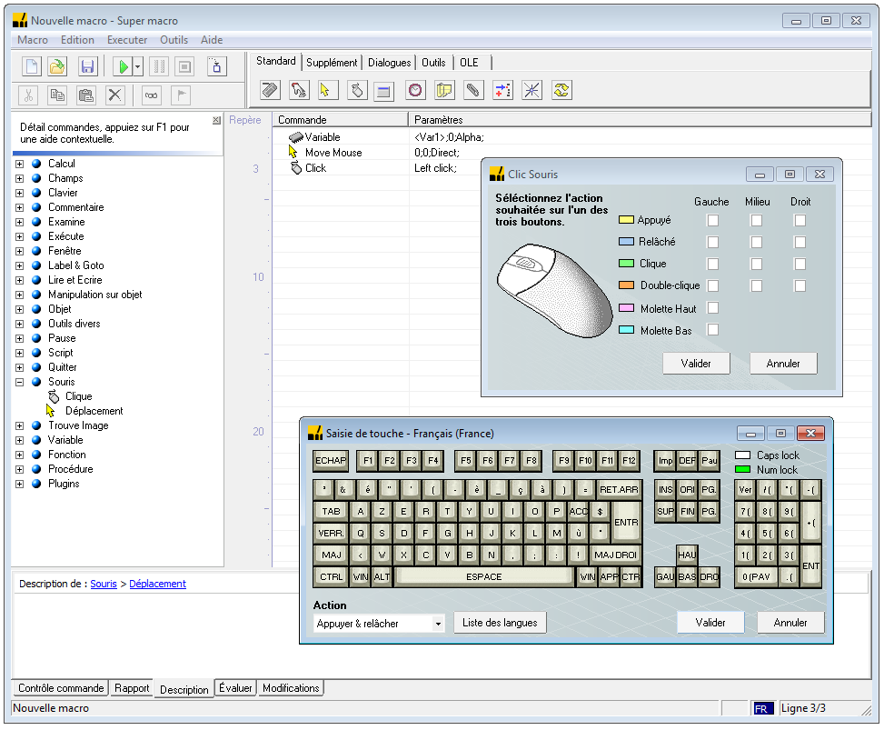Open the Appuyer & relâcher action dropdown
Screen dimensions: 884x730
pos(438,624)
